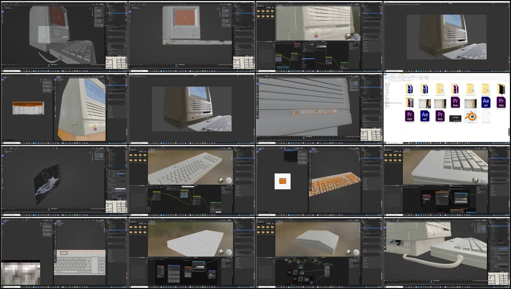Click the keyboard texture preview in first Blender window

pos(116,63)
